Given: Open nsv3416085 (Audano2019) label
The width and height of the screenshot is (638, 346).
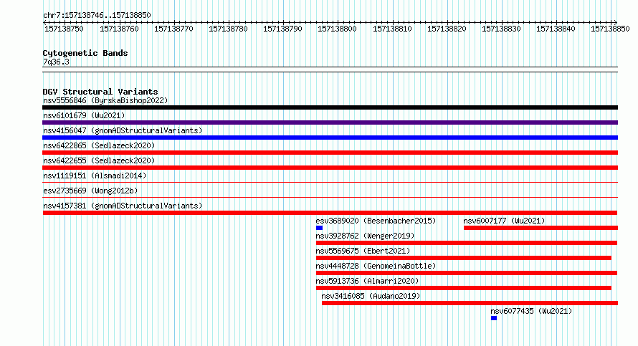Looking at the screenshot, I should (371, 296).
